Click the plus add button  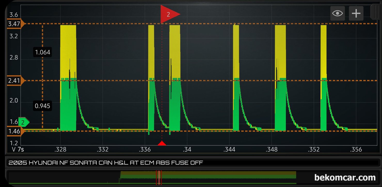pyautogui.click(x=356, y=13)
